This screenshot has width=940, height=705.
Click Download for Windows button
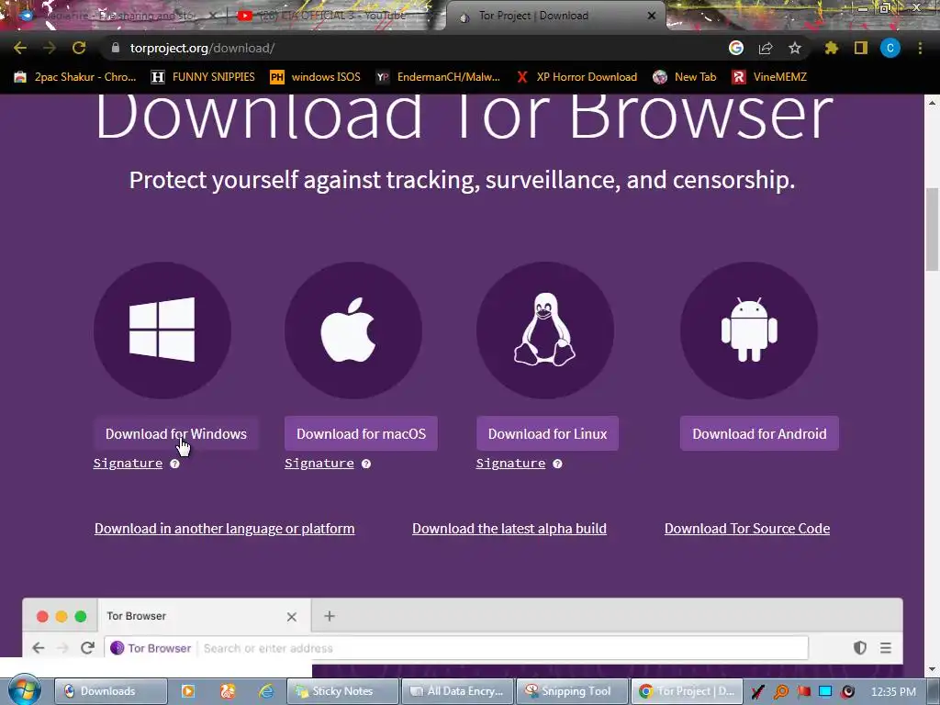(176, 433)
